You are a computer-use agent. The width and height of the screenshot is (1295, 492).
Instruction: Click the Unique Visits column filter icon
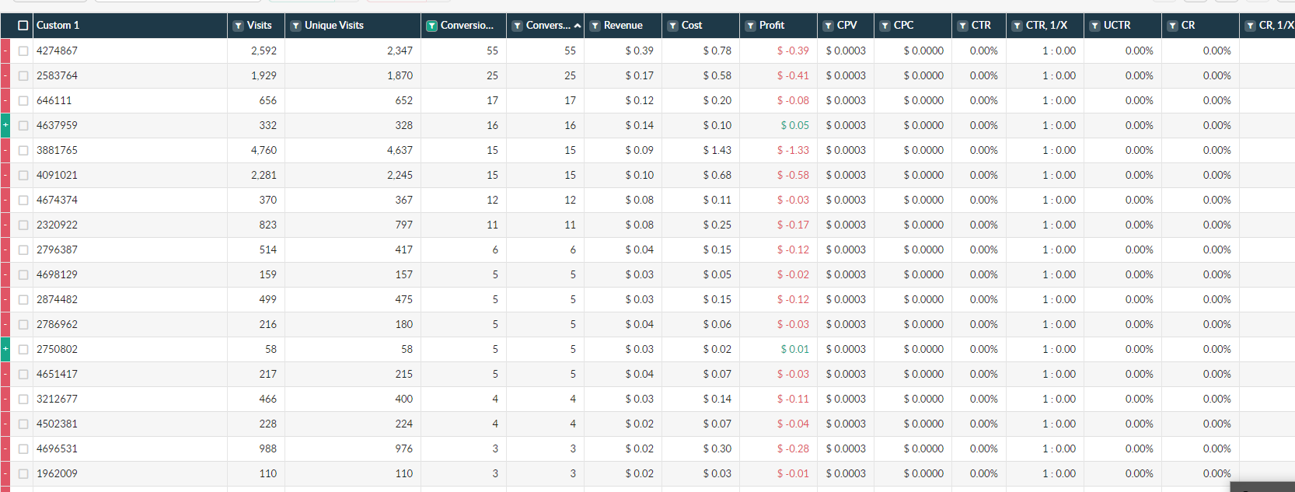point(296,26)
